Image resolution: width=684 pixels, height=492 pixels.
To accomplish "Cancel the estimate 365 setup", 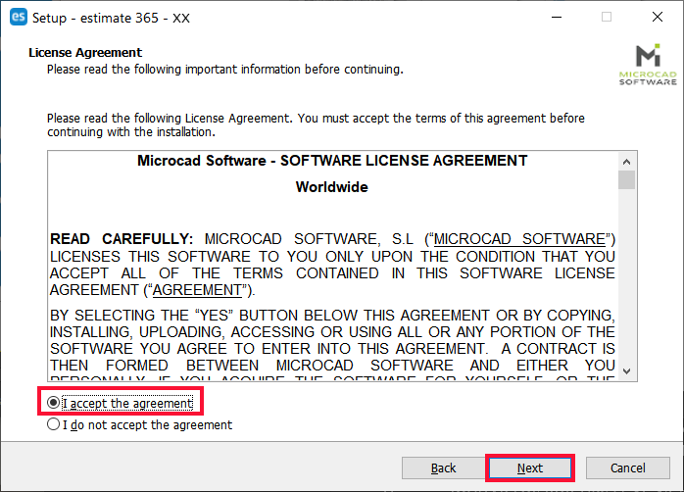I will 627,468.
